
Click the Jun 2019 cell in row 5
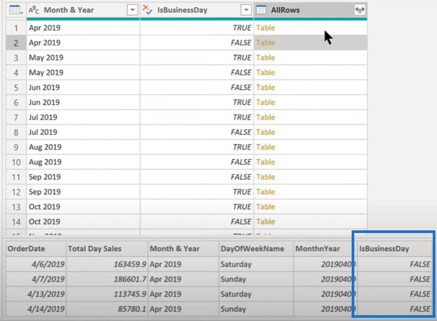(x=83, y=87)
